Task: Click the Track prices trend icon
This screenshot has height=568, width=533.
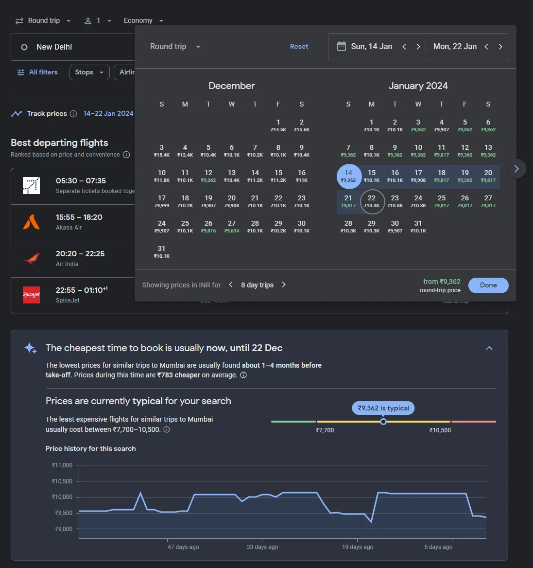Action: point(17,114)
